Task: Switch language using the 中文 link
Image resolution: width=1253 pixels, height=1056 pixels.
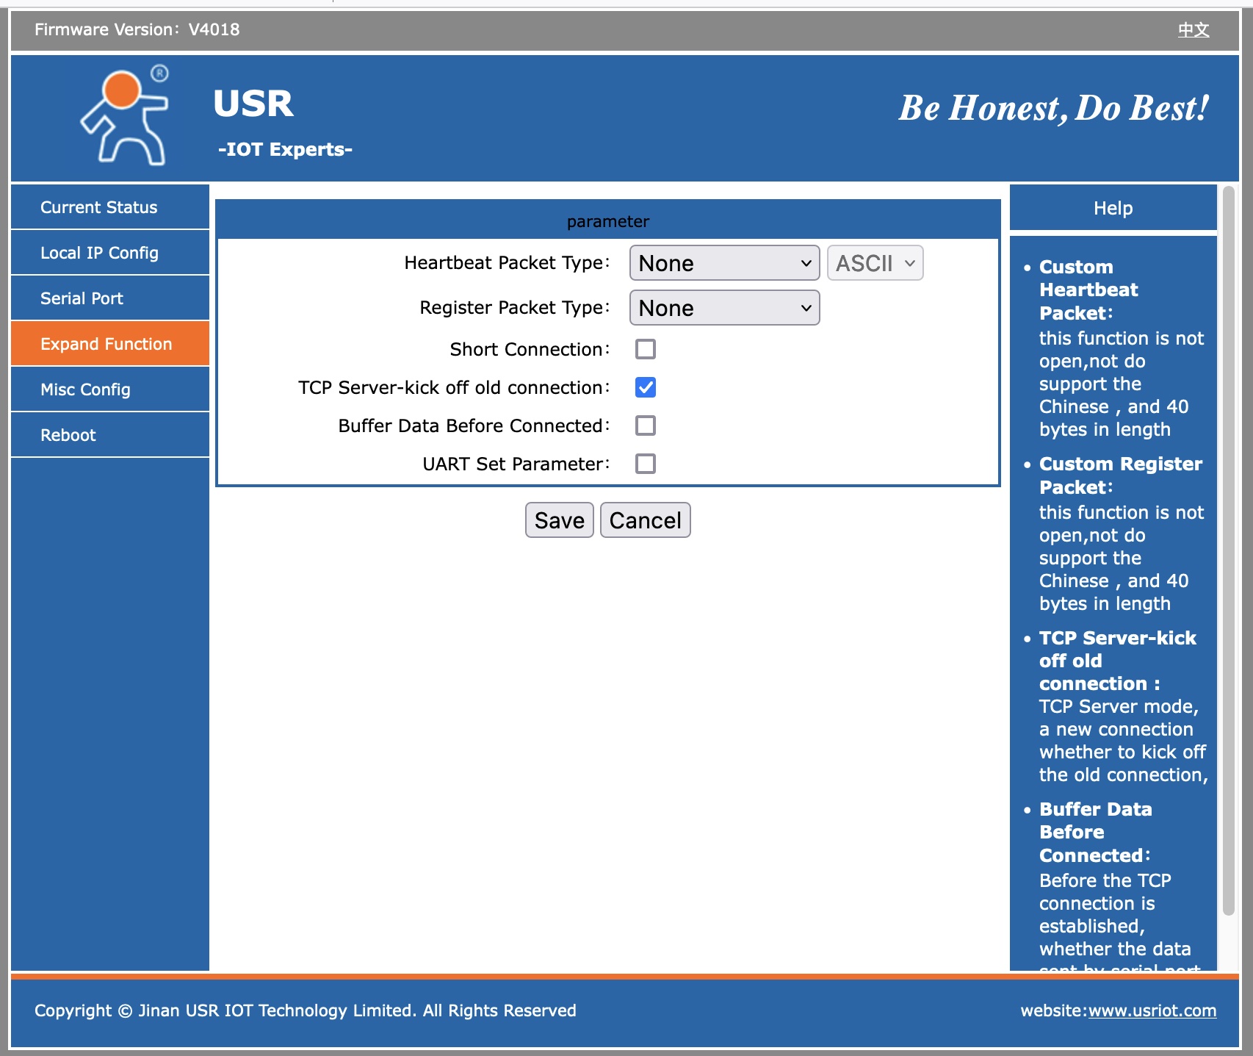Action: tap(1193, 30)
